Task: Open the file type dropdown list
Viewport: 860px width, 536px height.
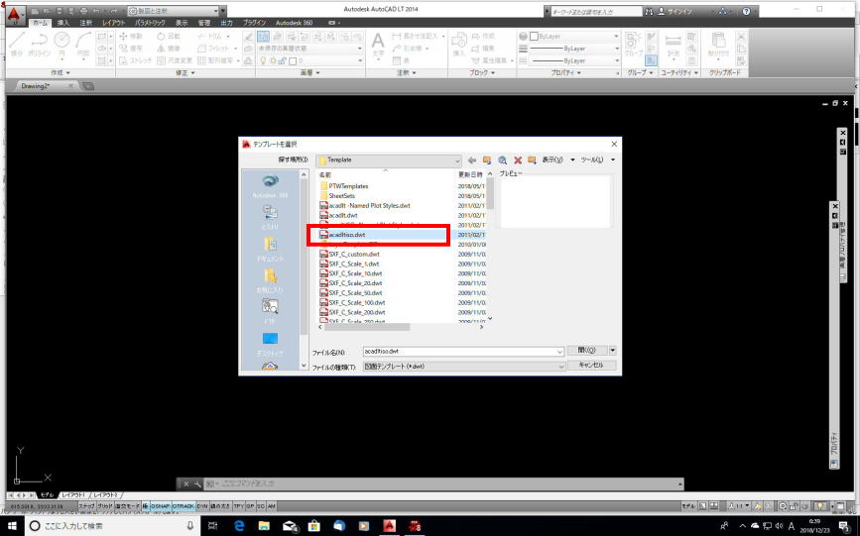Action: click(x=560, y=367)
